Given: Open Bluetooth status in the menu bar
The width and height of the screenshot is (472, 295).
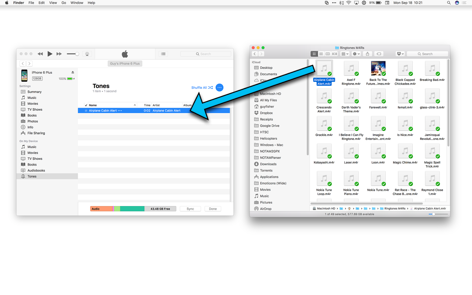Looking at the screenshot, I should pos(341,3).
